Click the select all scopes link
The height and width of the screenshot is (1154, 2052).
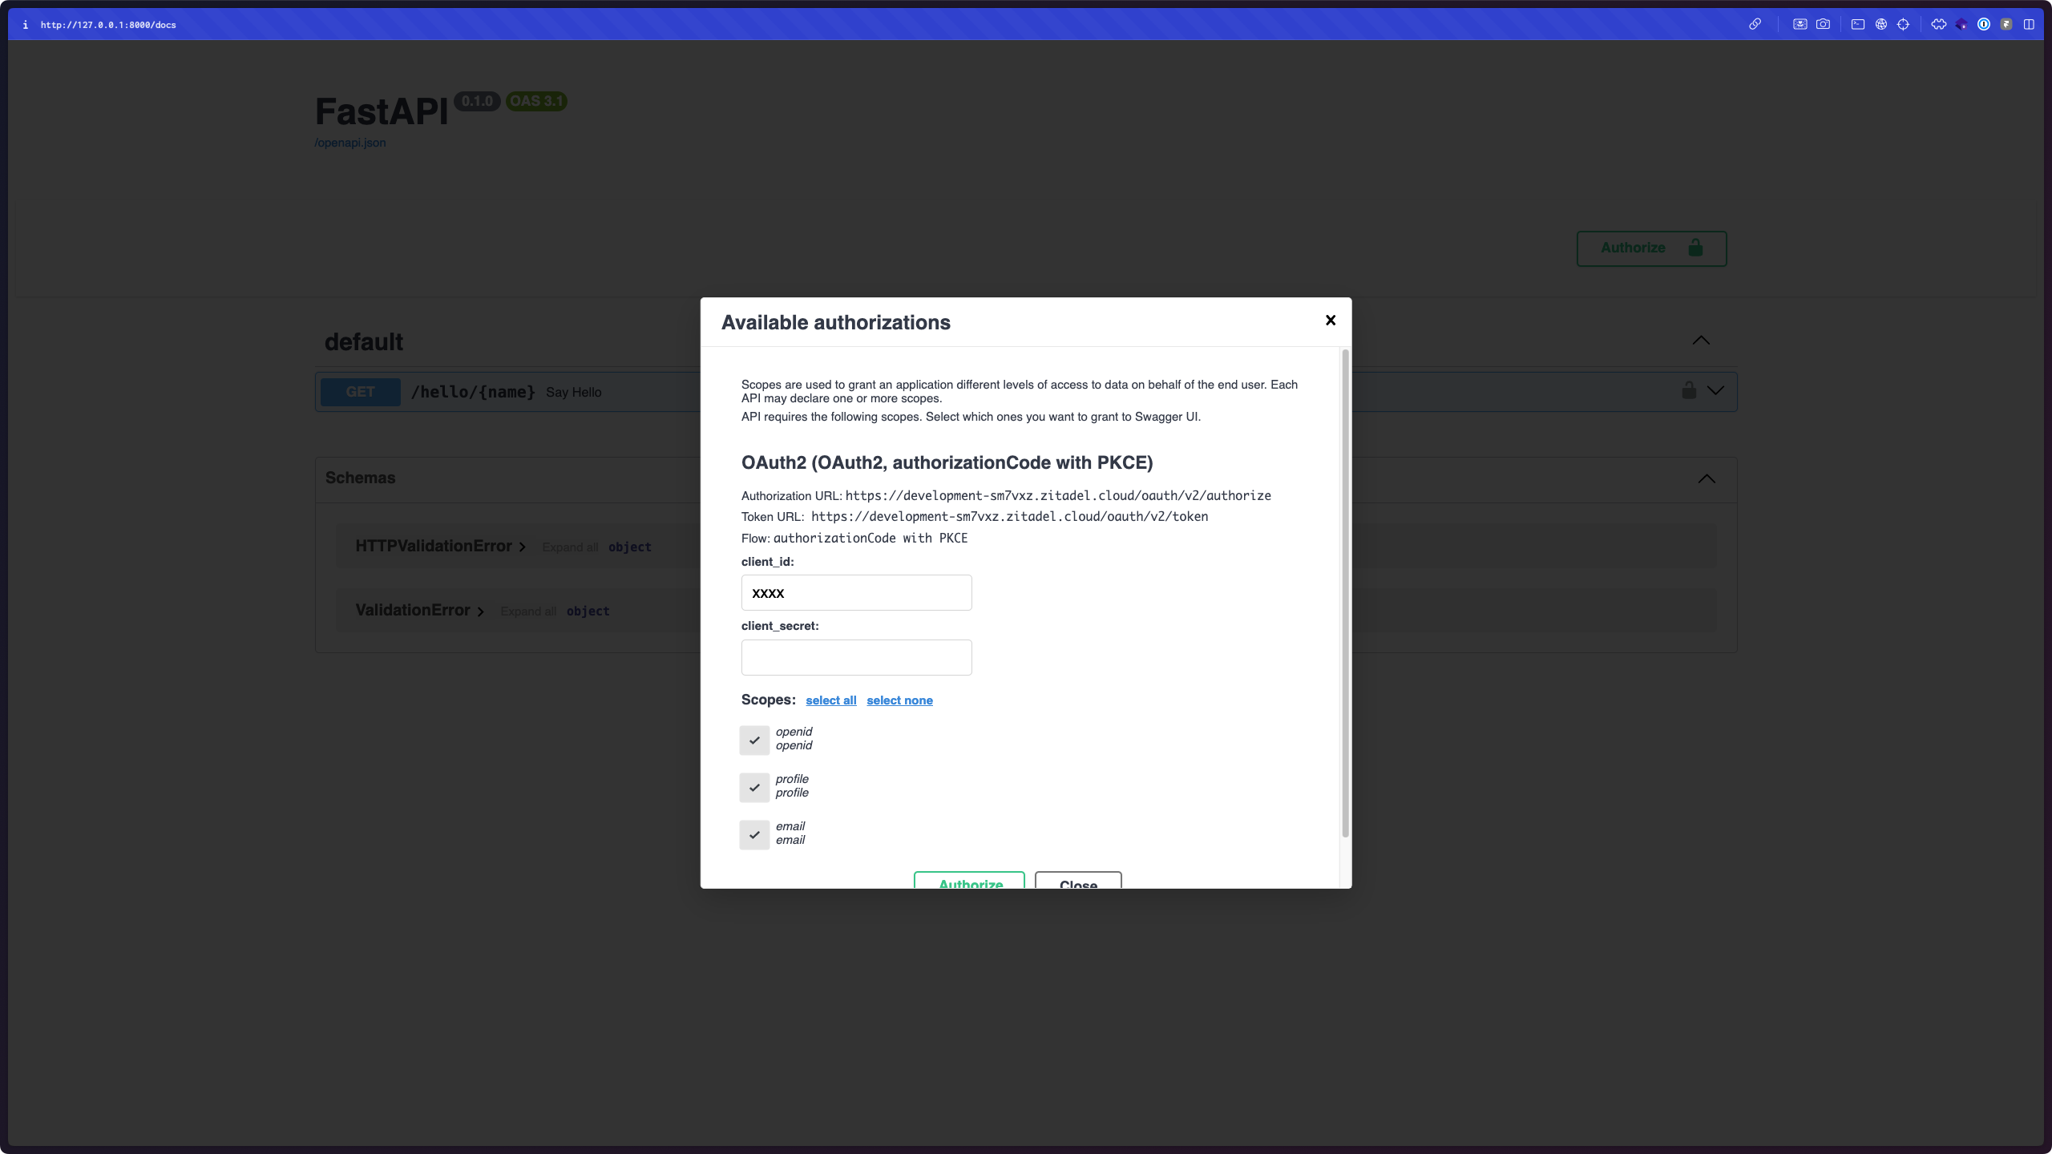coord(831,700)
